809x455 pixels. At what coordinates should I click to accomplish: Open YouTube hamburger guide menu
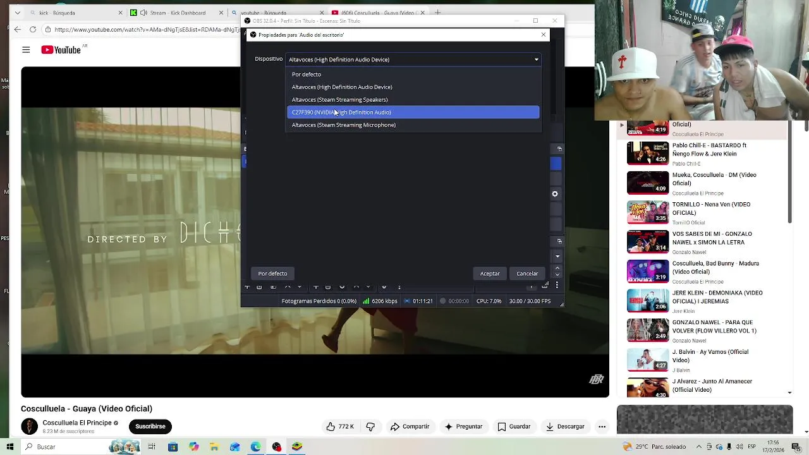[26, 50]
